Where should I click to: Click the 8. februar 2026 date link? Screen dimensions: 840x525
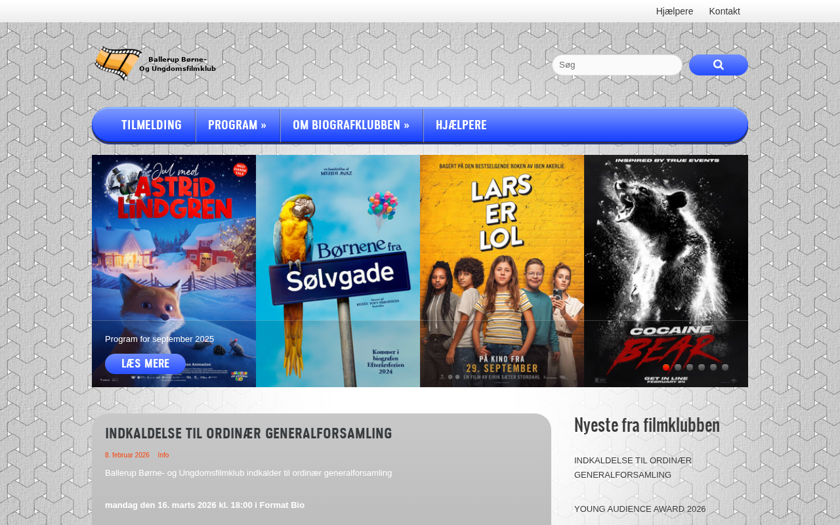[x=127, y=455]
